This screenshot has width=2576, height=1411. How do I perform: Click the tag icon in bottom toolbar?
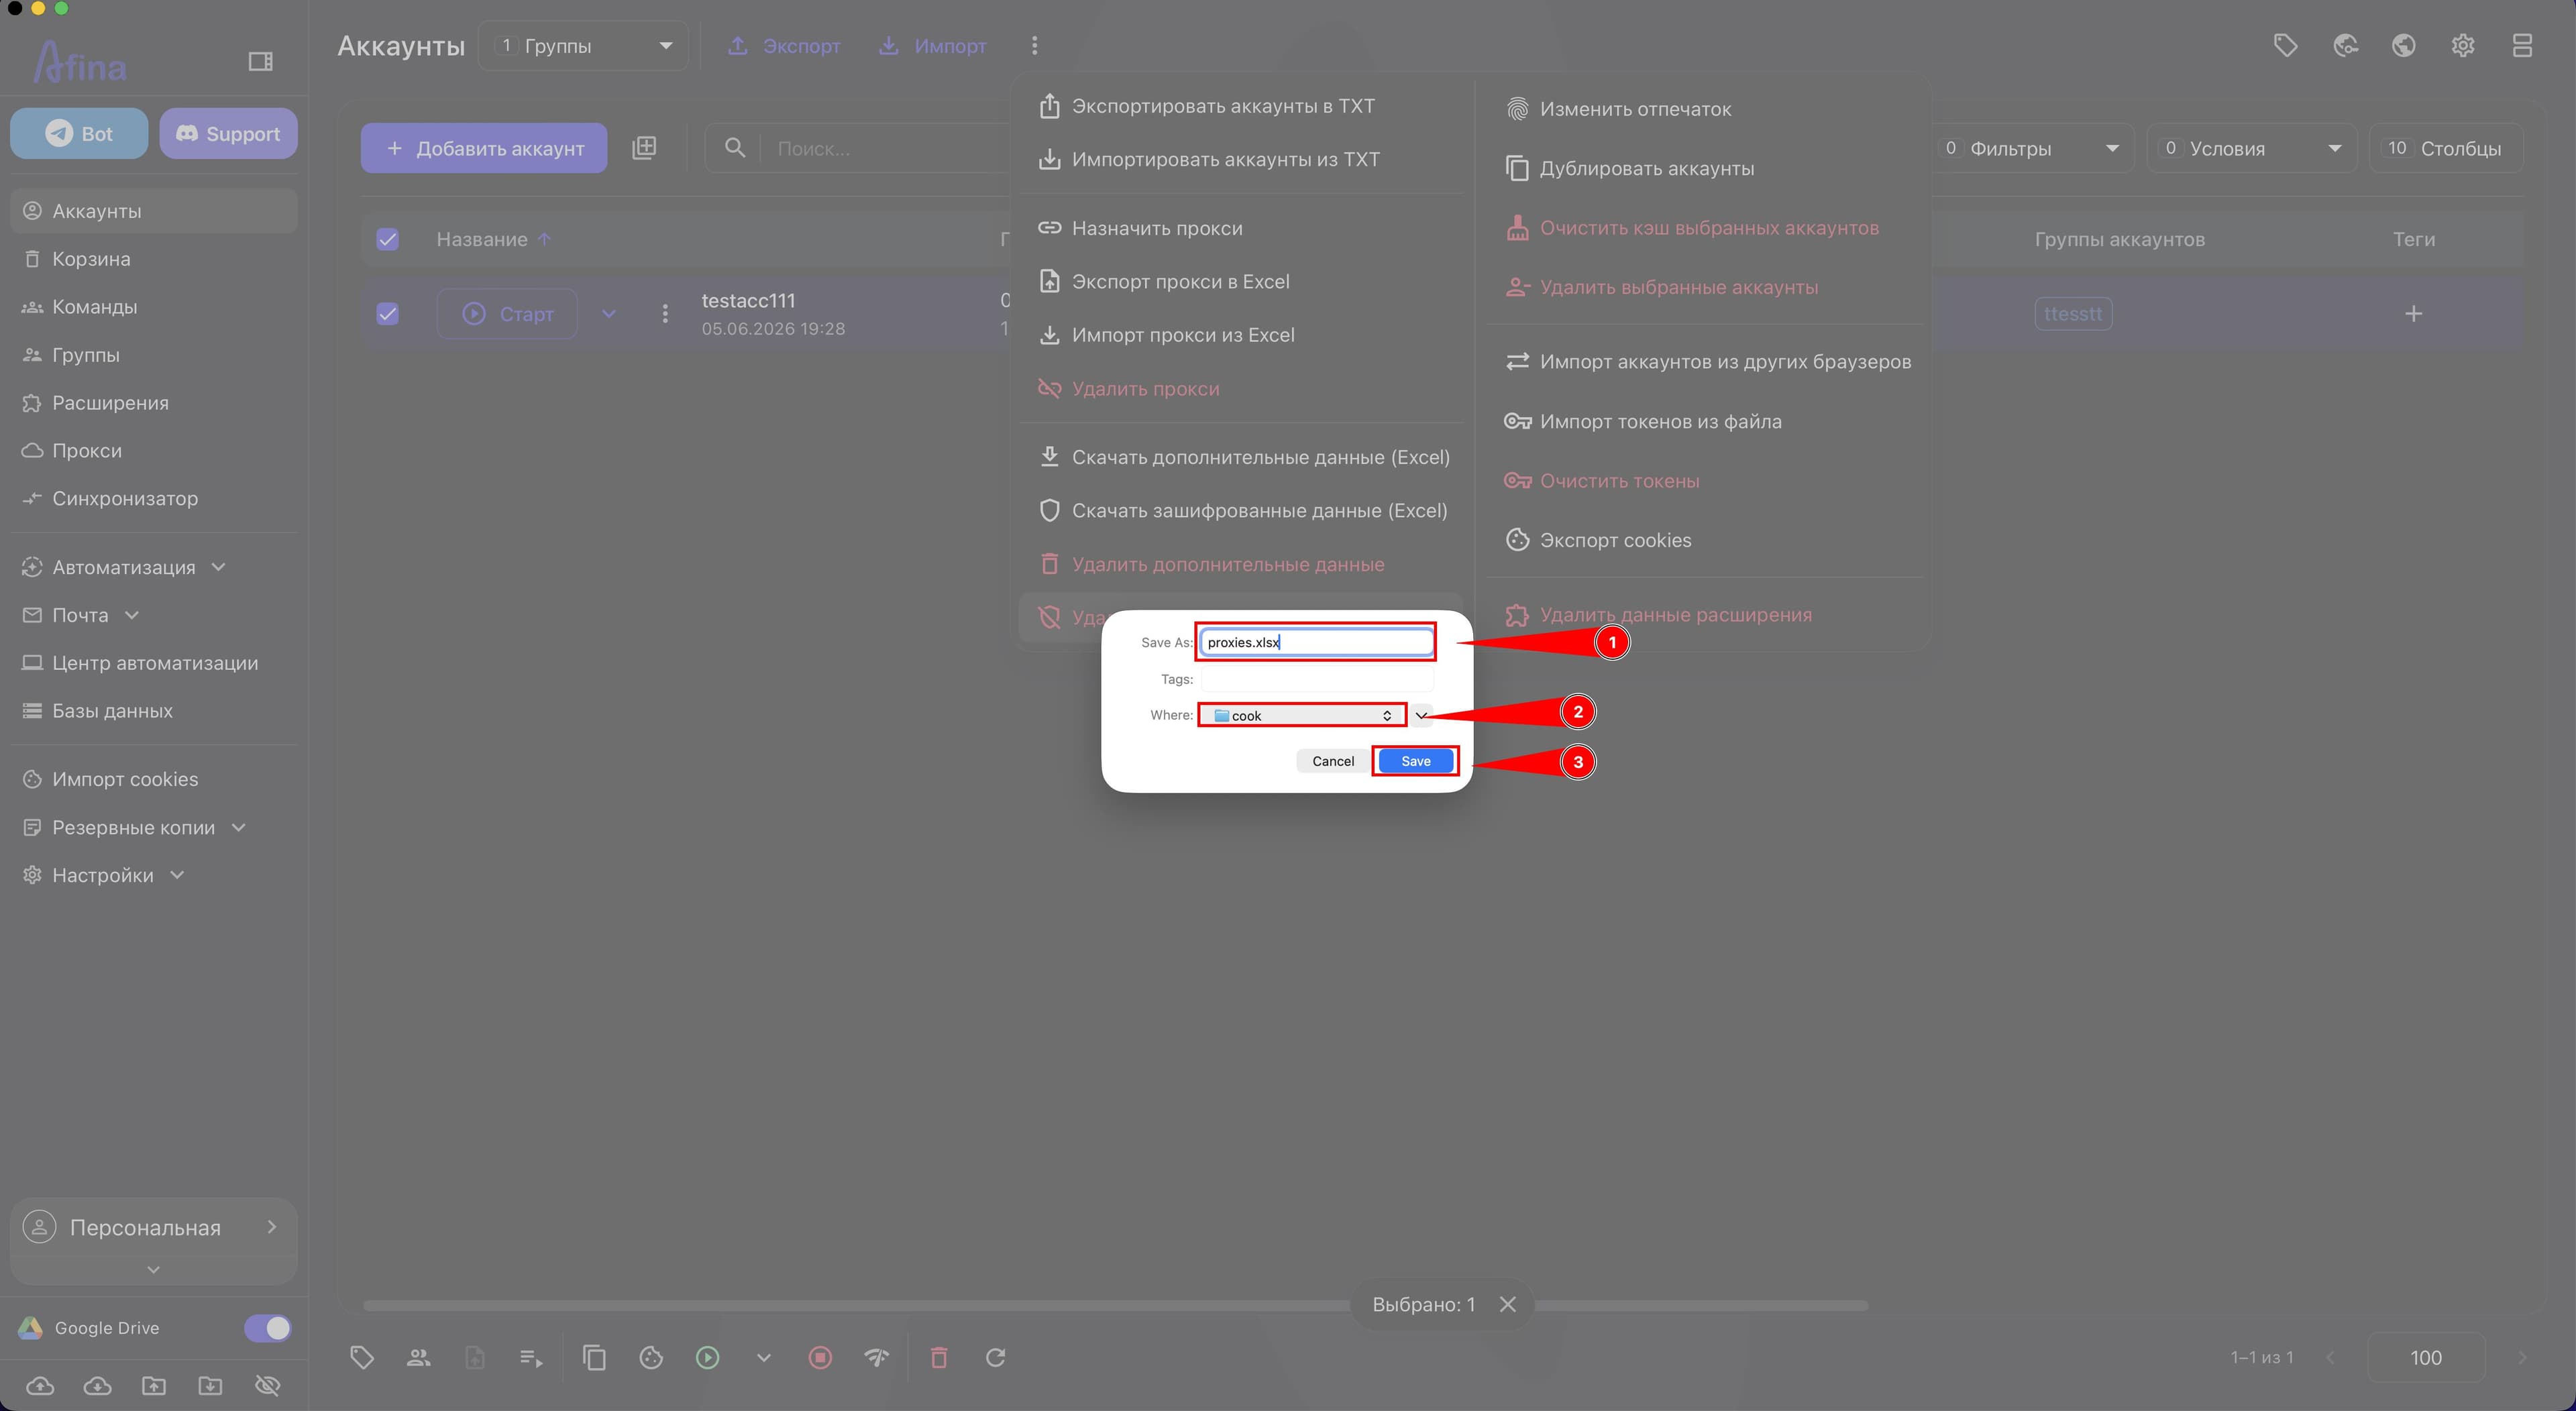362,1357
